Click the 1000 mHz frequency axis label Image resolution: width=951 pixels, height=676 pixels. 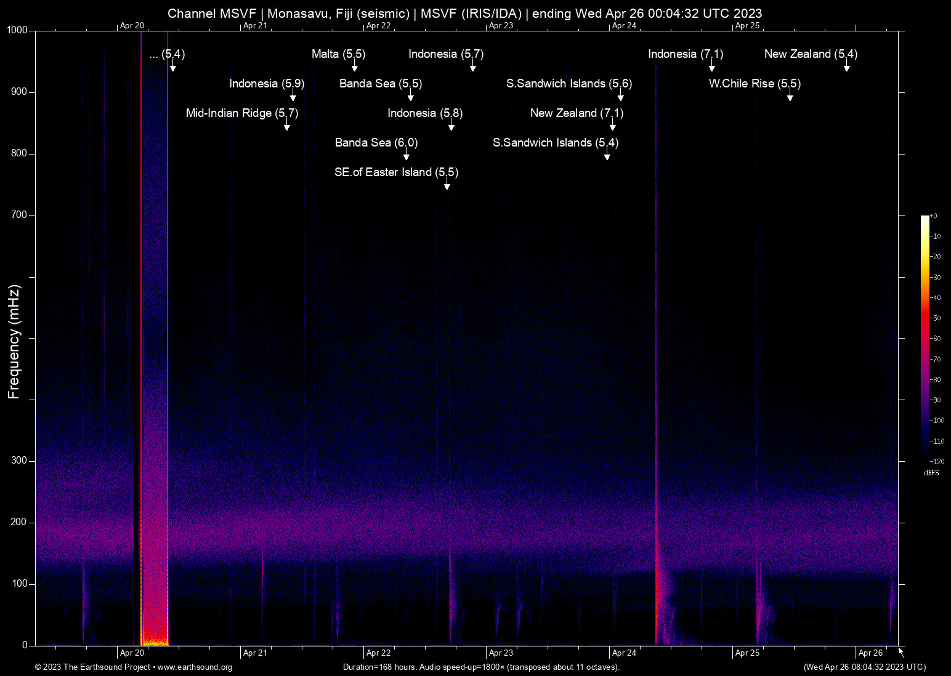[17, 30]
